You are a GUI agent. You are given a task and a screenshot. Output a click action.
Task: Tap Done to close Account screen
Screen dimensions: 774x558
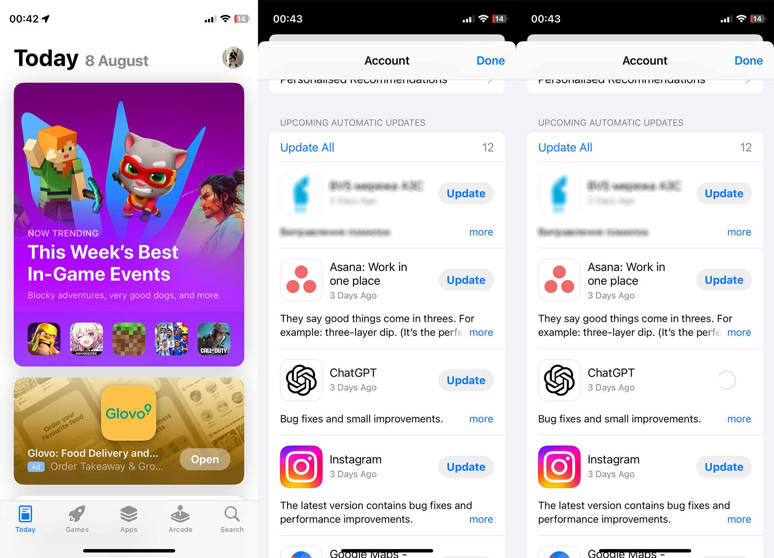tap(490, 60)
